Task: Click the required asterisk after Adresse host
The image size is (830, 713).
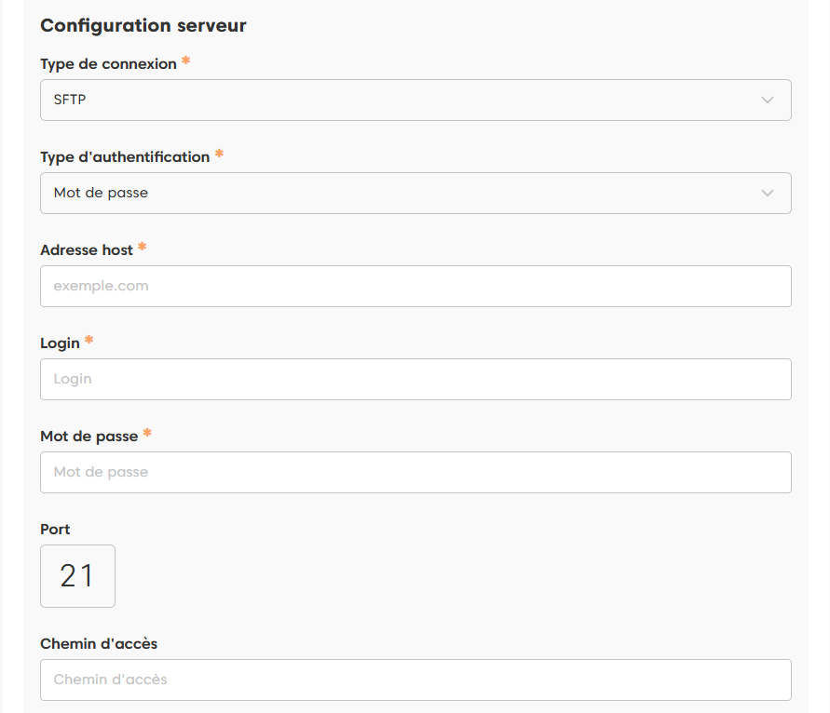Action: tap(143, 248)
